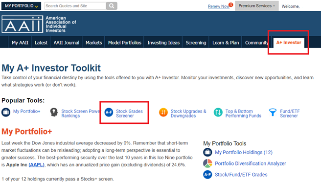The image size is (321, 185).
Task: Go to the Latest section
Action: pos(41,43)
